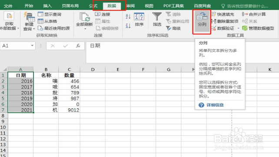Click 获取外部数据 get external data icon

9,16
